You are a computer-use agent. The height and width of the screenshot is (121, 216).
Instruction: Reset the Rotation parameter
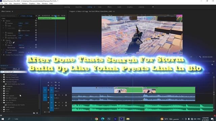click(x=36, y=33)
